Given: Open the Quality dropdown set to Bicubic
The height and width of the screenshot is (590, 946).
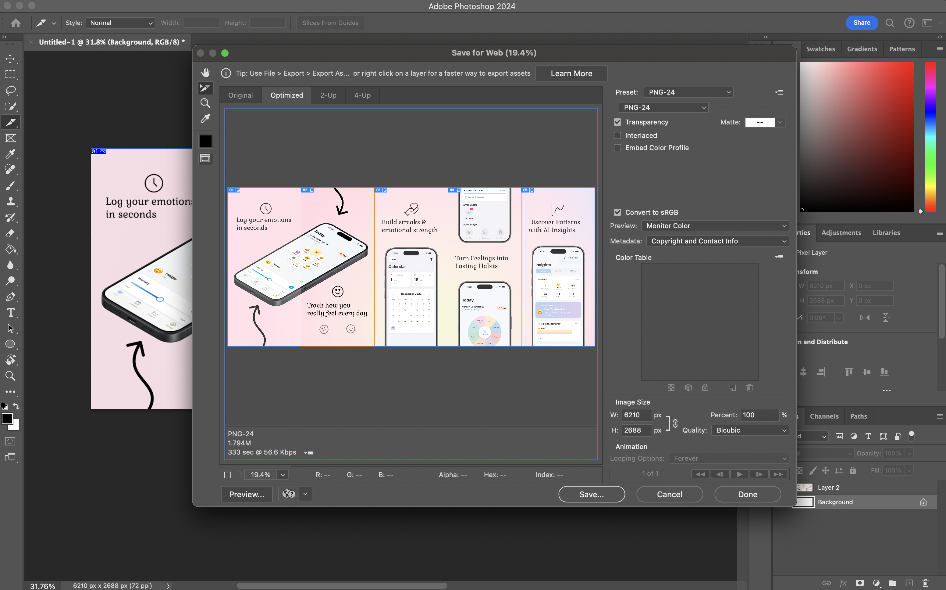Looking at the screenshot, I should (x=750, y=430).
